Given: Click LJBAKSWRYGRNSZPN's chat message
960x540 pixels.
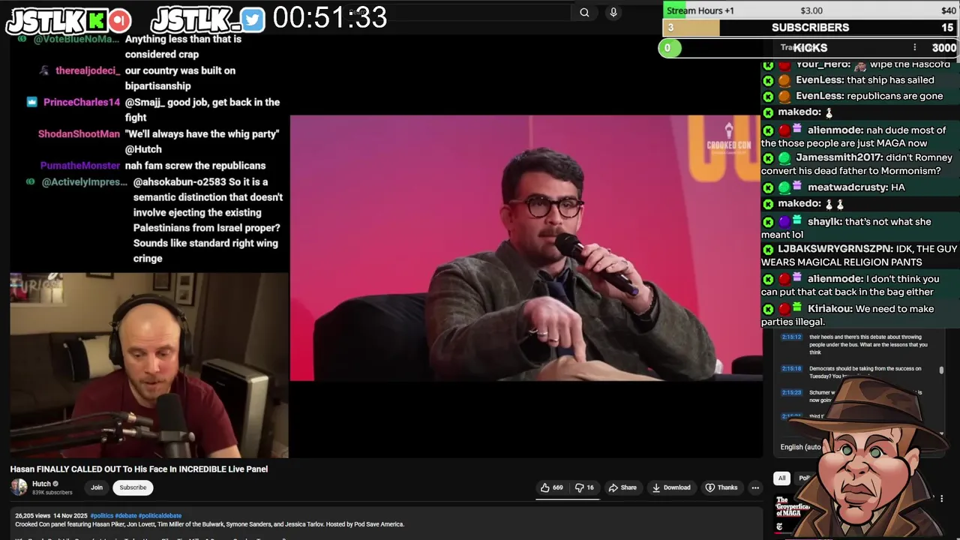Looking at the screenshot, I should pyautogui.click(x=860, y=256).
